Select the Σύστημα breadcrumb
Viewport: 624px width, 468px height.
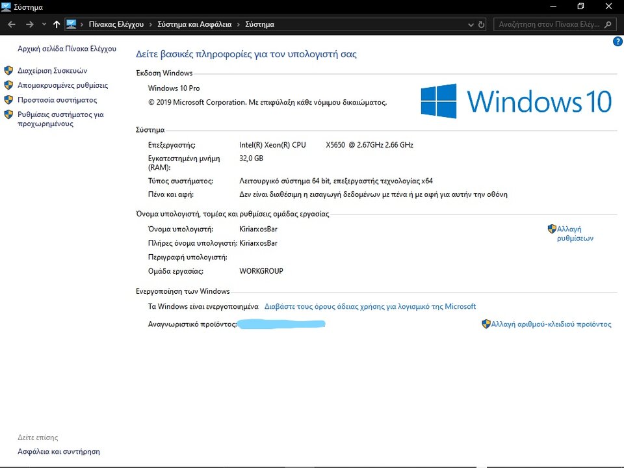click(x=260, y=25)
